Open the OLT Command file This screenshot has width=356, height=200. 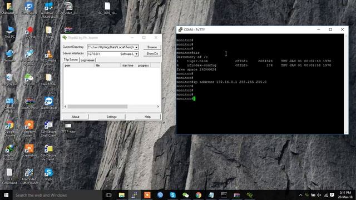9,177
